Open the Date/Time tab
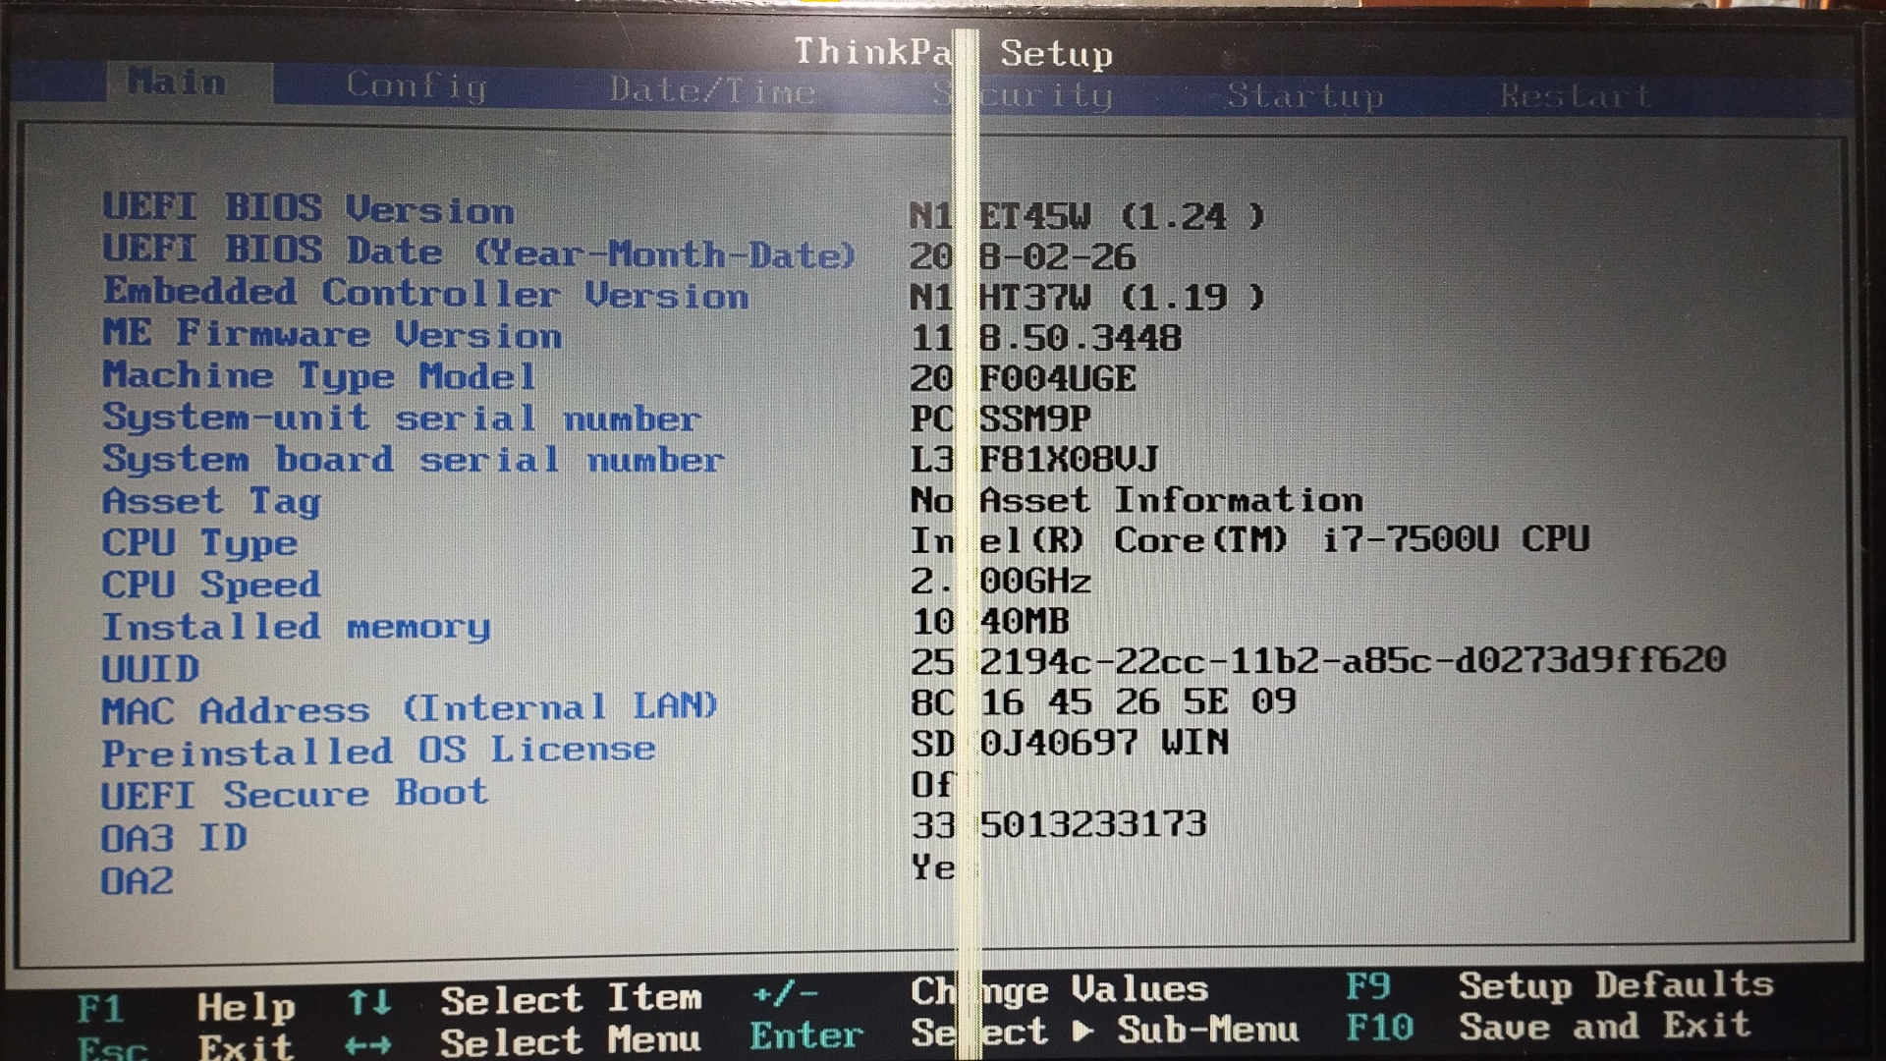This screenshot has width=1886, height=1061. click(712, 91)
